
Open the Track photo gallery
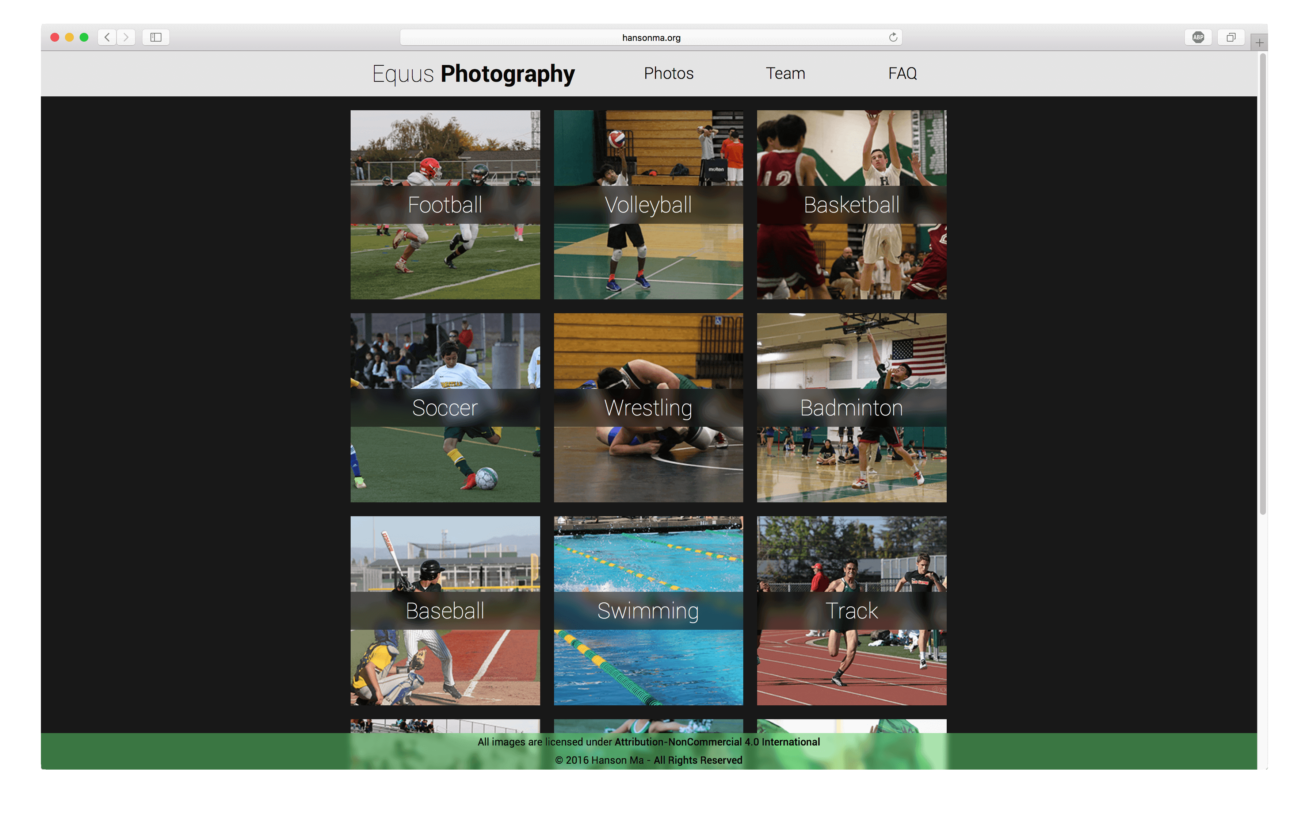point(851,611)
